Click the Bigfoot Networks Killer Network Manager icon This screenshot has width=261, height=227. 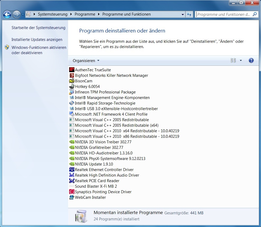tap(72, 75)
